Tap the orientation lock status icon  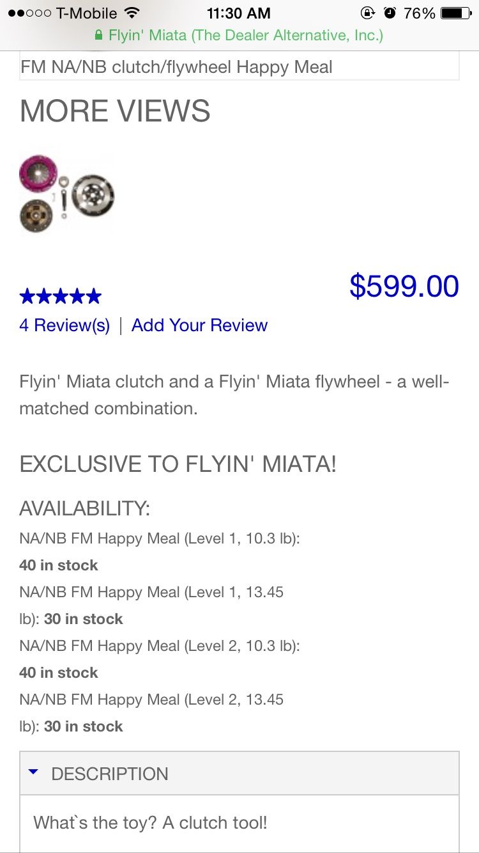(x=368, y=13)
